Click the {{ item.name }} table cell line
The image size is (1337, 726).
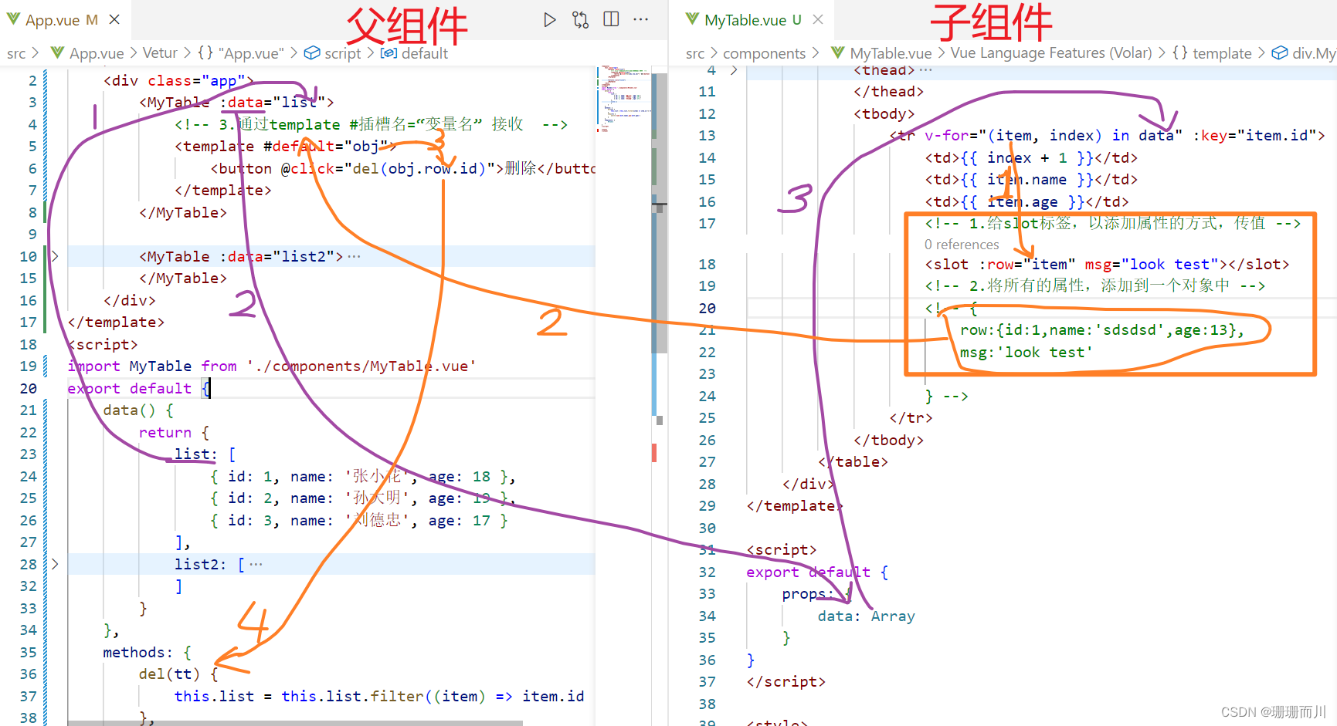tap(1031, 179)
